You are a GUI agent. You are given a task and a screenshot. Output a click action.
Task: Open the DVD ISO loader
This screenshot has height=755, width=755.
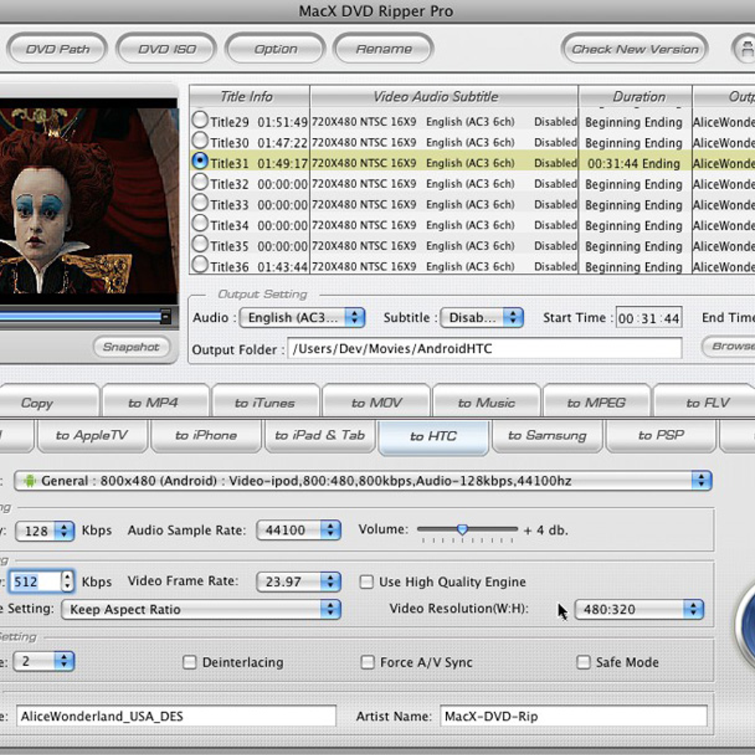[167, 49]
